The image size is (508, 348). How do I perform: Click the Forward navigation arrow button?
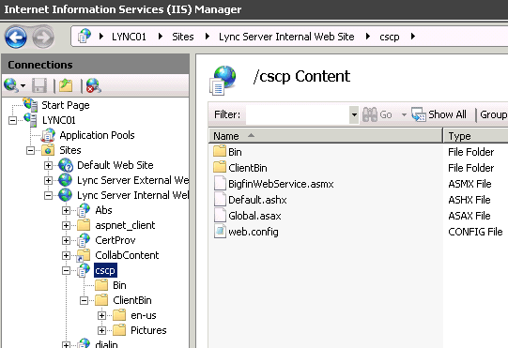43,37
